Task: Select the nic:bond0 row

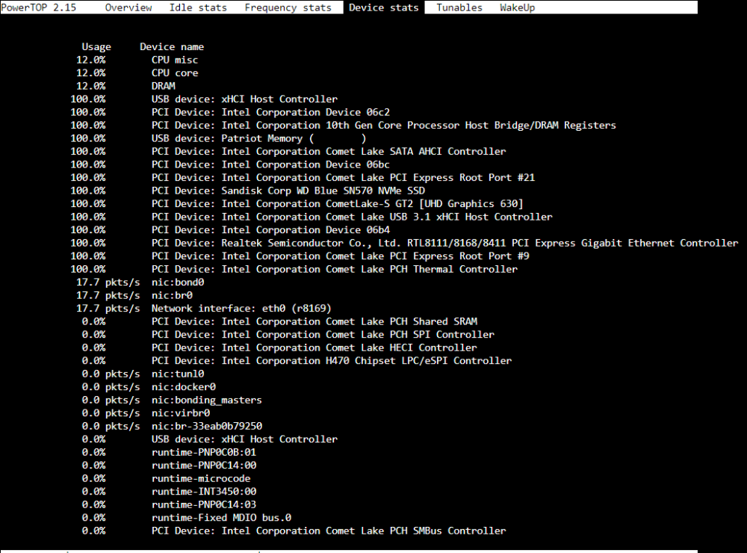Action: 140,282
